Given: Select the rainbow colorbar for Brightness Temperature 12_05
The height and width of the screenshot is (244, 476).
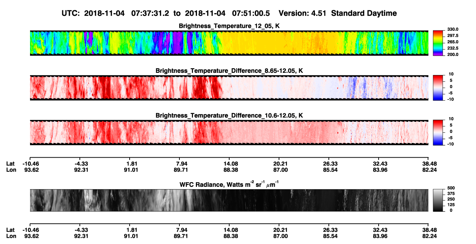Looking at the screenshot, I should [x=438, y=43].
